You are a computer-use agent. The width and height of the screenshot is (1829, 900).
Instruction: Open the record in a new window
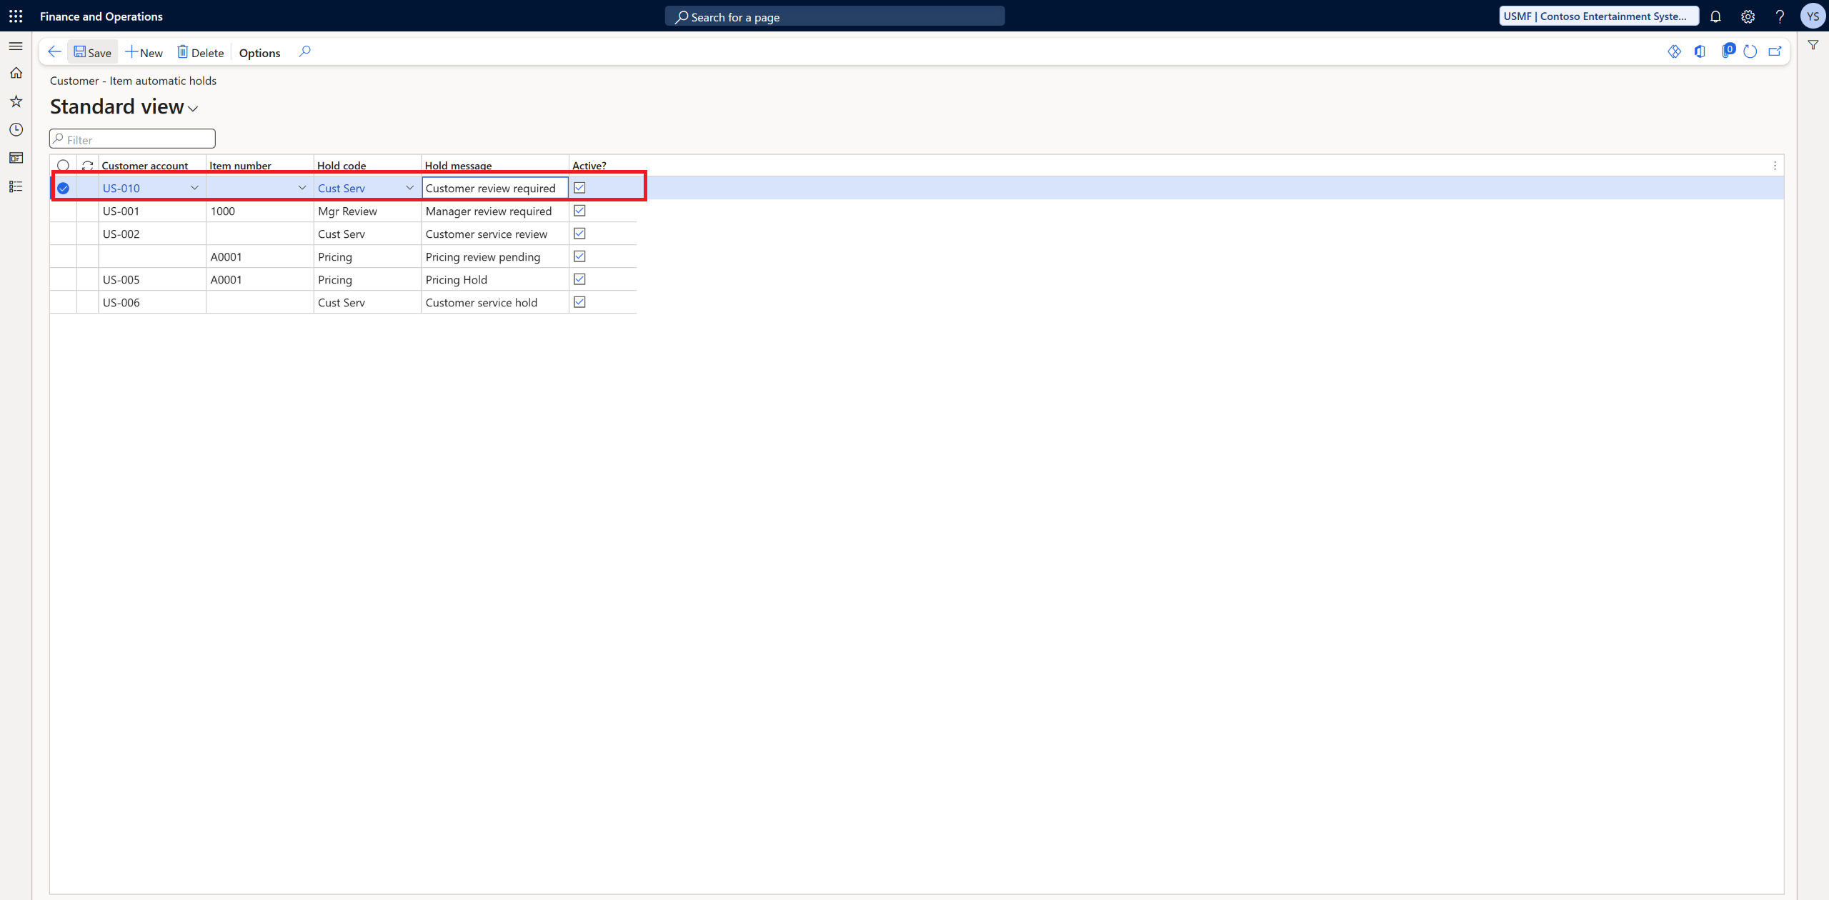pos(1775,51)
